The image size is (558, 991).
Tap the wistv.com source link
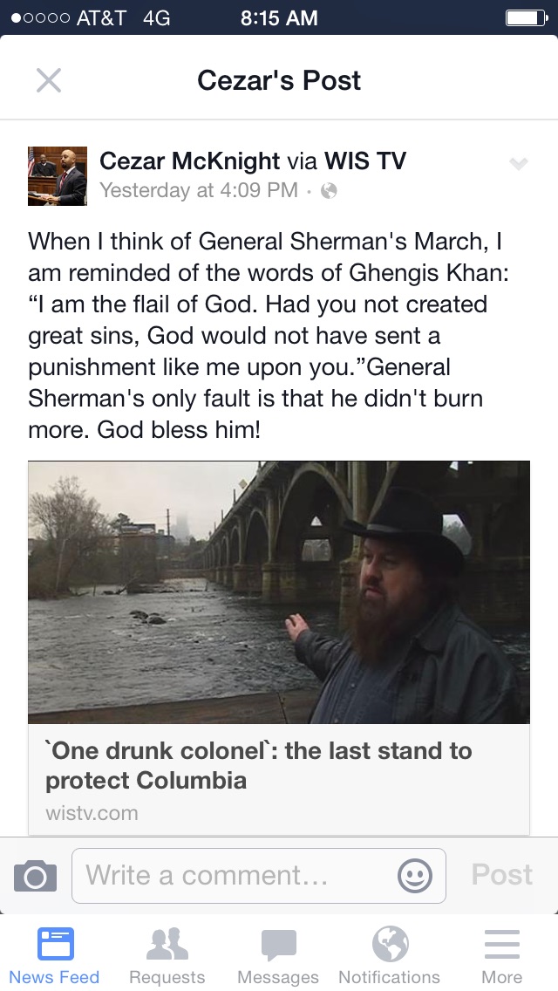click(x=92, y=813)
